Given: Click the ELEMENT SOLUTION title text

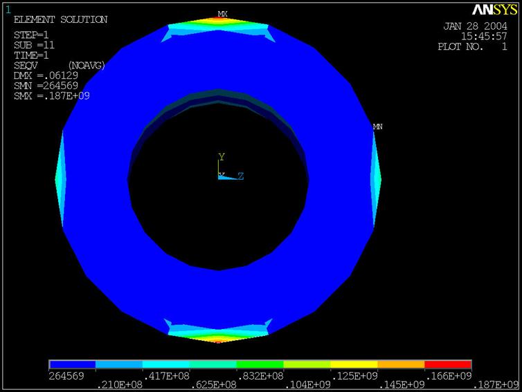Looking at the screenshot, I should coord(61,19).
